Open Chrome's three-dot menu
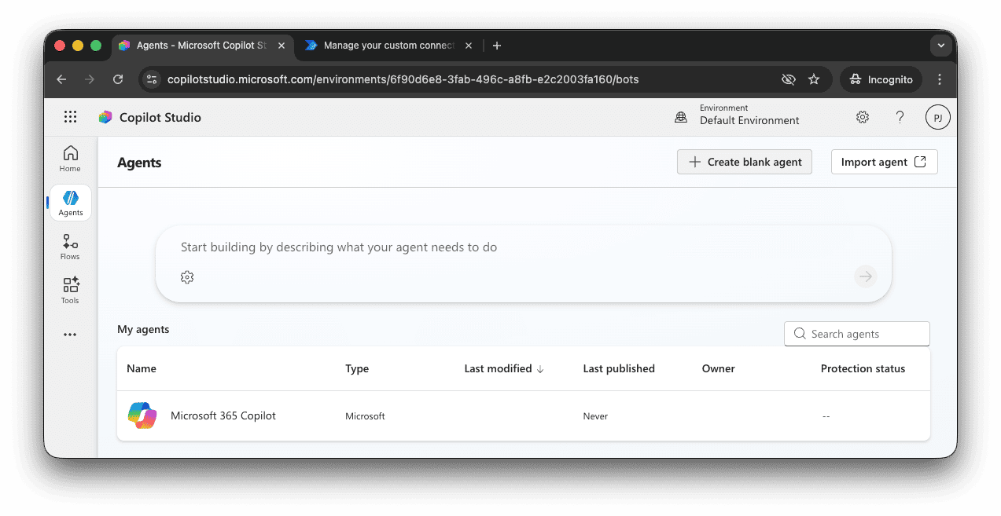 940,79
